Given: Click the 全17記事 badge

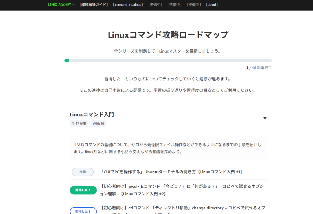Looking at the screenshot, I should (79, 124).
